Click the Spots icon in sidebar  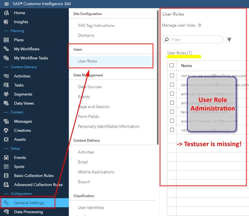click(x=6, y=167)
